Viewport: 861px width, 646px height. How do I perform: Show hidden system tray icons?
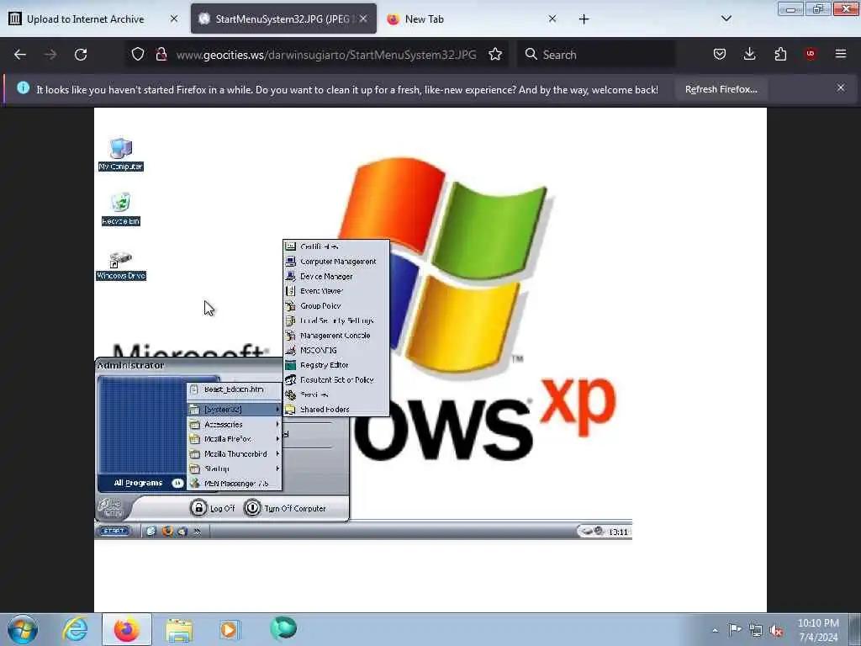point(715,631)
